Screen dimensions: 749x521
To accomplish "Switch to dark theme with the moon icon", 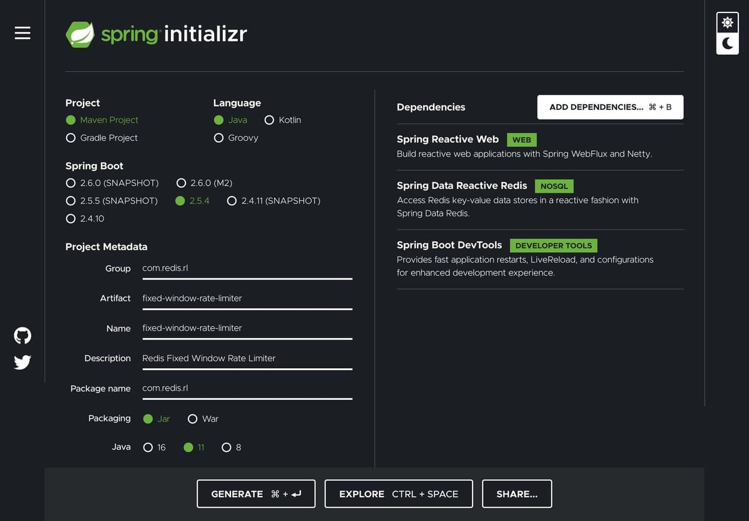I will 727,44.
